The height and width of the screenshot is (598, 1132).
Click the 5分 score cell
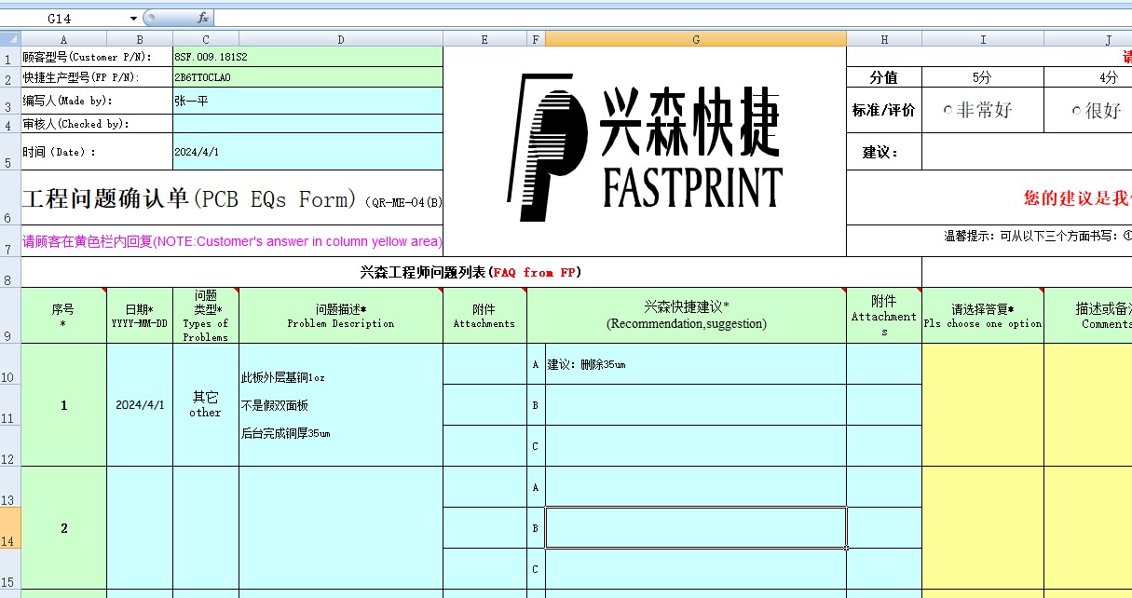983,77
